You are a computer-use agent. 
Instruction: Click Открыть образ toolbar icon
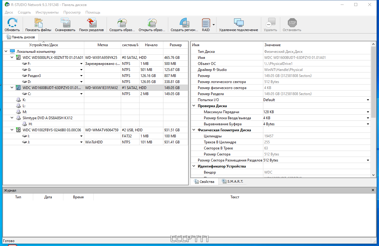152,23
